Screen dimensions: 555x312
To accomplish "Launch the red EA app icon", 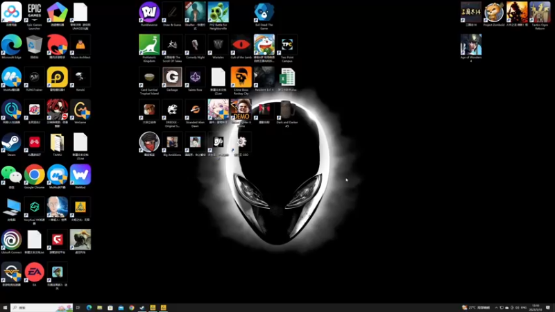I will (x=34, y=275).
